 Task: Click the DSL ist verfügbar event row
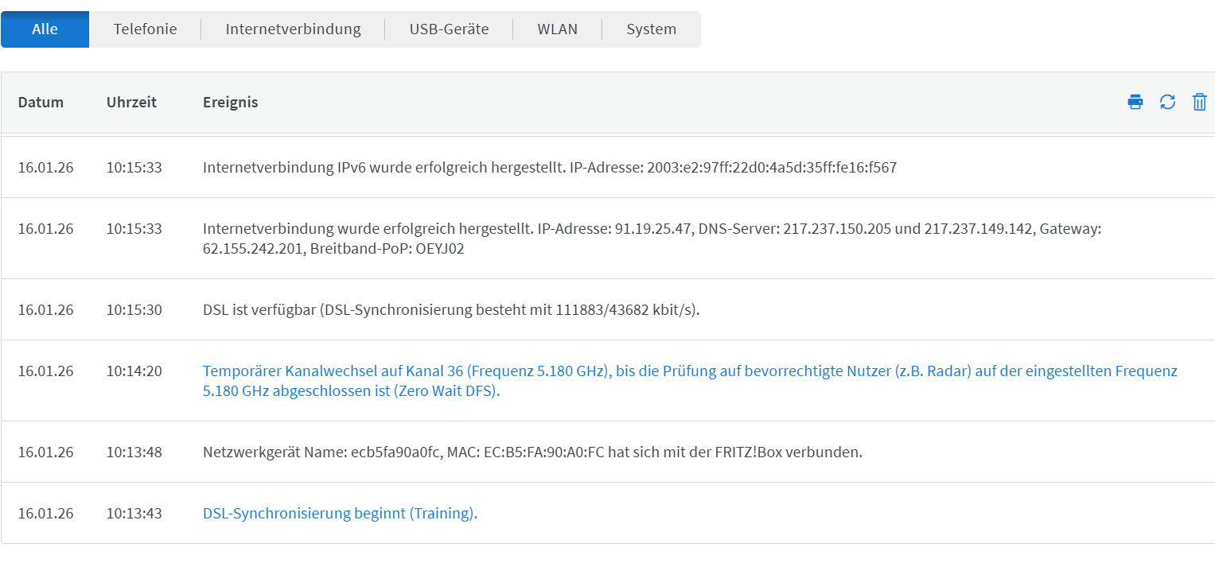tap(450, 309)
